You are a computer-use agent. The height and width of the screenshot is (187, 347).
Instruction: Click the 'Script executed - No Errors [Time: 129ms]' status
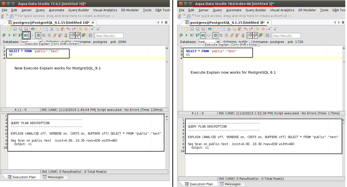point(113,110)
